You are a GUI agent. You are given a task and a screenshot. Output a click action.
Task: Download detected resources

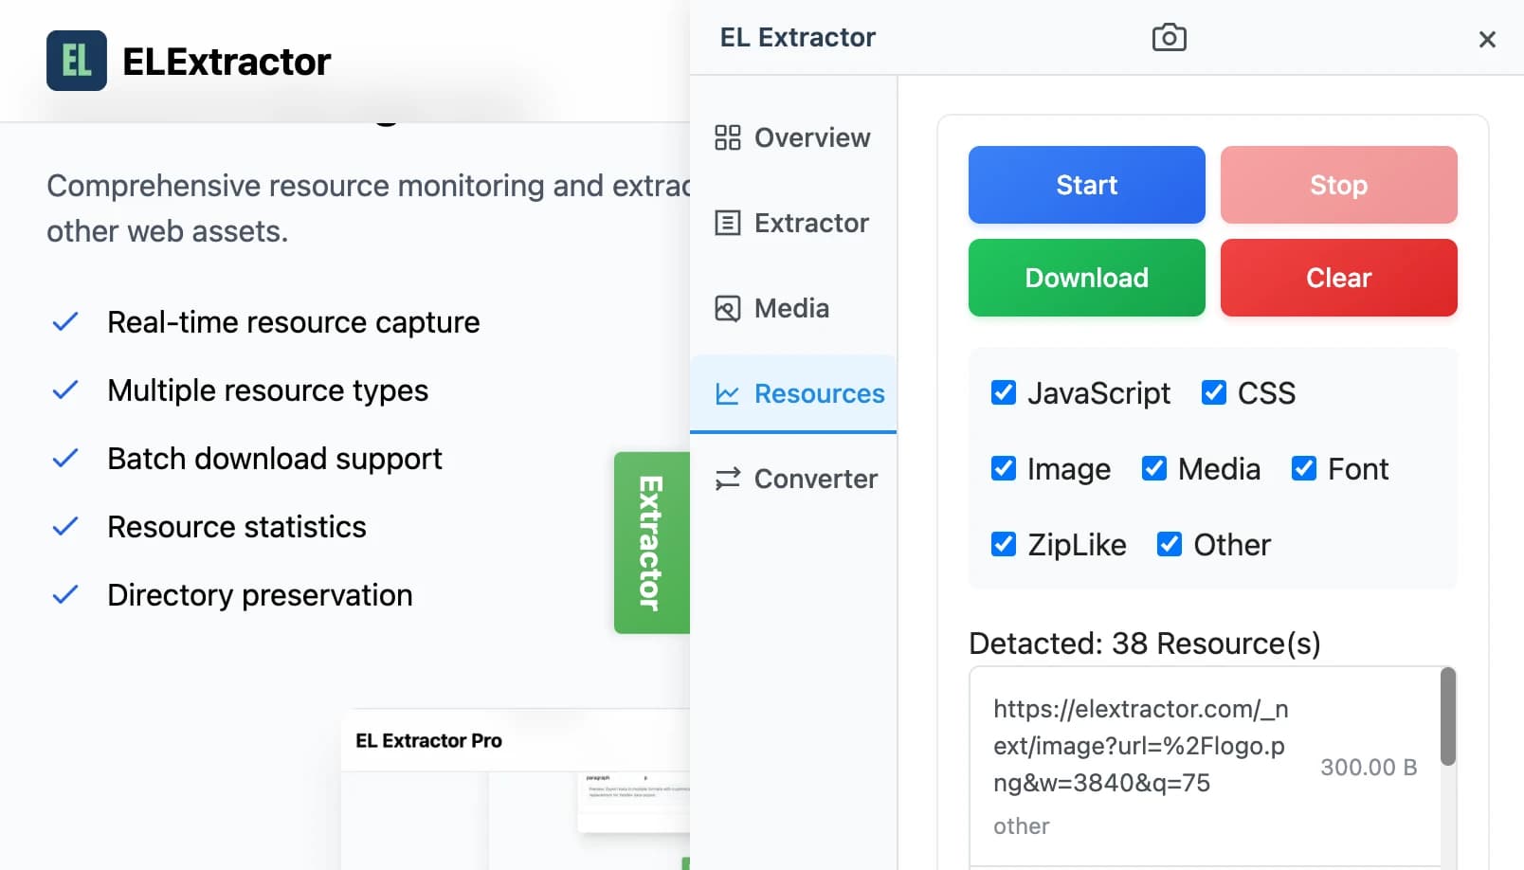point(1086,278)
